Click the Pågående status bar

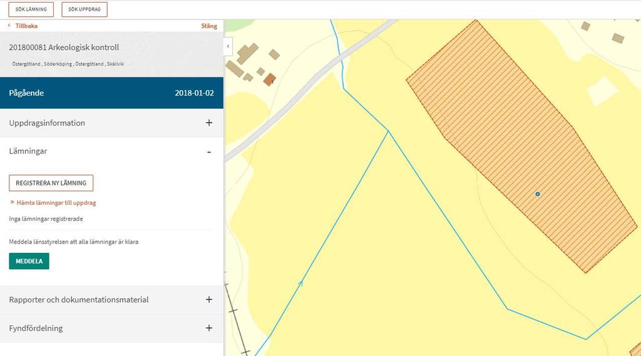pos(111,93)
